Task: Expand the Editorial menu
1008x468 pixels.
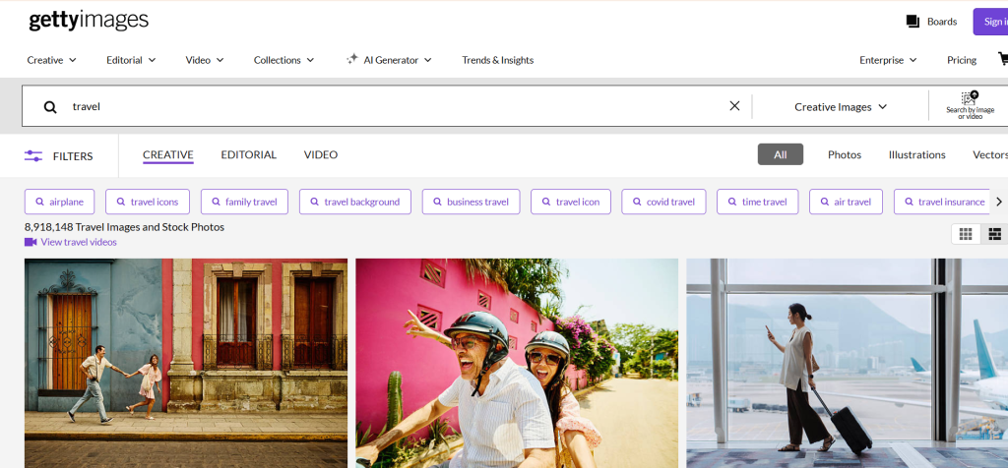Action: 131,60
